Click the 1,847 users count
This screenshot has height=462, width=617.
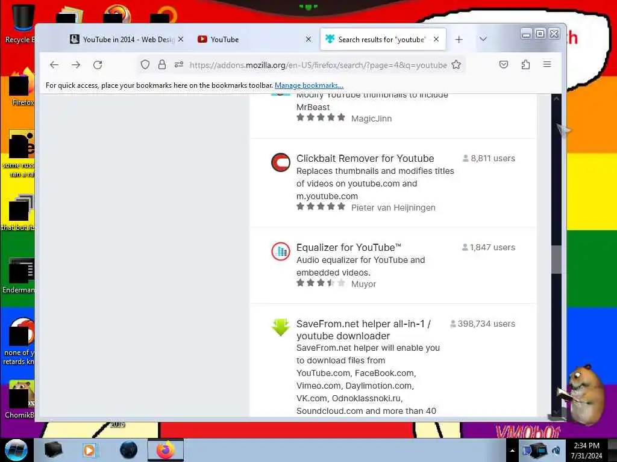tap(488, 247)
